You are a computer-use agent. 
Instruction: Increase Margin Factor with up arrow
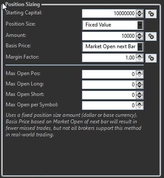(x=140, y=56)
